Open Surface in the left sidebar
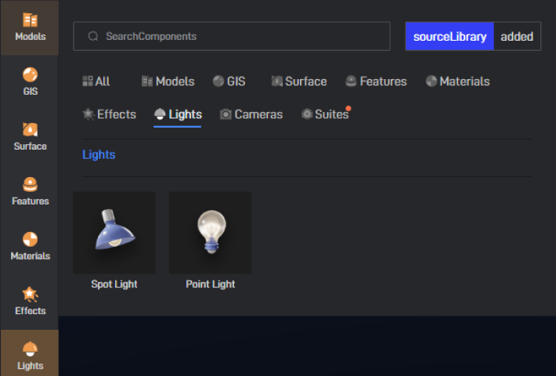 click(30, 137)
